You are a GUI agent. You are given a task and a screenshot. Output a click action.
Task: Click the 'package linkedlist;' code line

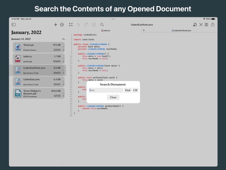(85, 35)
